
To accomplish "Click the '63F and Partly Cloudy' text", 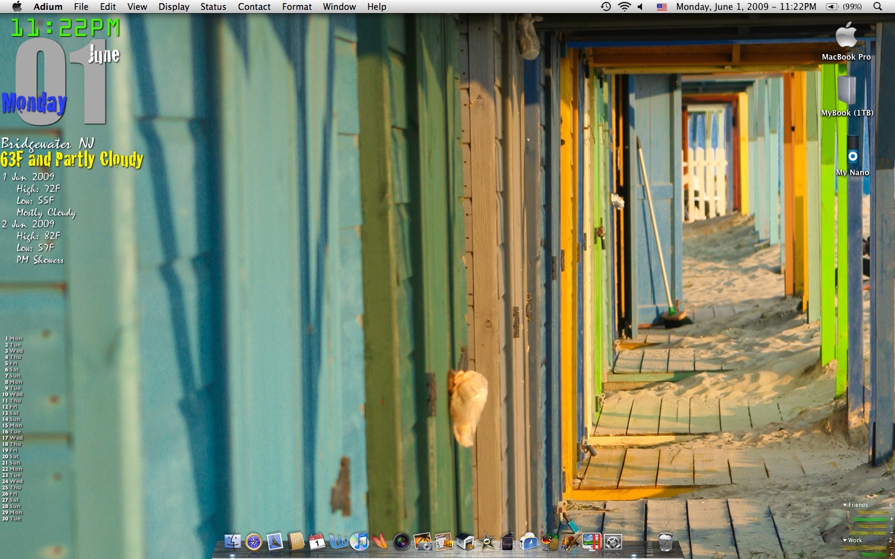I will coord(71,160).
